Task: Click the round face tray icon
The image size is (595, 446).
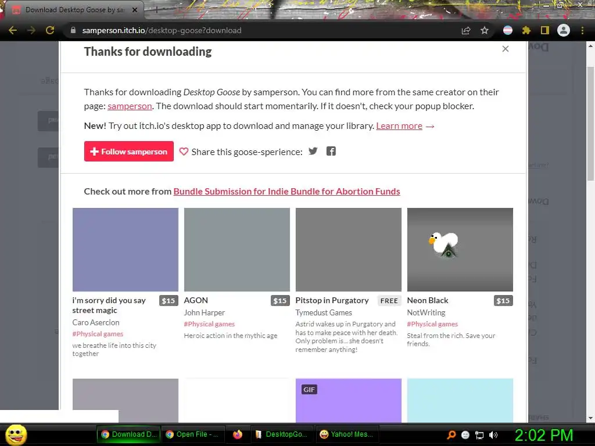Action: pyautogui.click(x=465, y=435)
